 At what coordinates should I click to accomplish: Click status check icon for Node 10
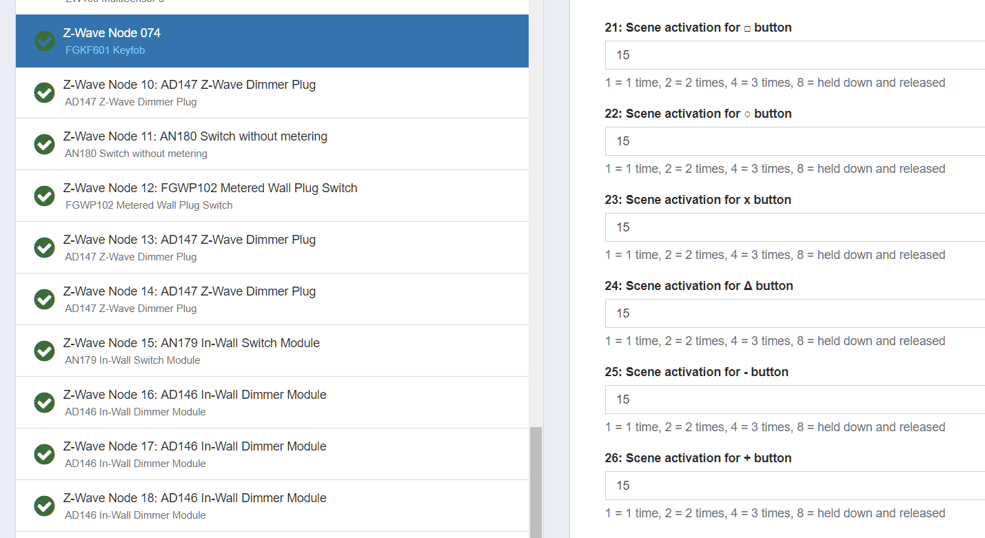click(45, 93)
